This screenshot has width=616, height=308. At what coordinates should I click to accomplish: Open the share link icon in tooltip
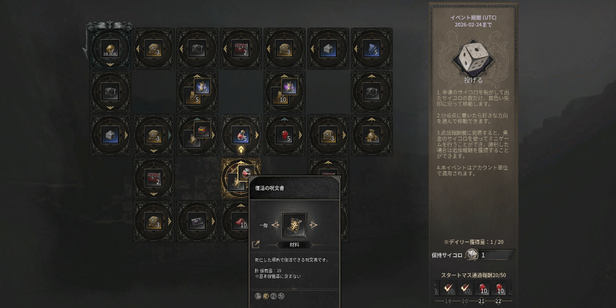256,245
